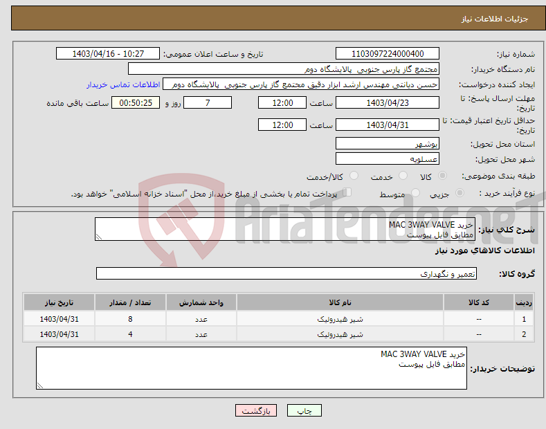
Task: Click the توضیحات خریدار notes textarea
Action: [251, 368]
